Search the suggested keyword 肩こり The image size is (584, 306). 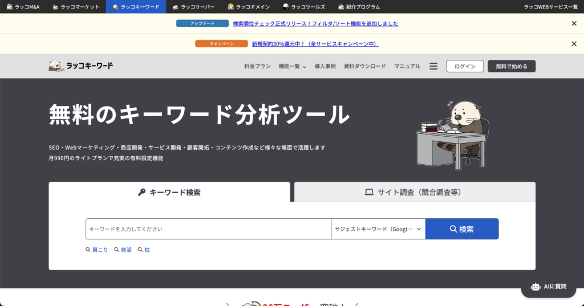tap(100, 250)
